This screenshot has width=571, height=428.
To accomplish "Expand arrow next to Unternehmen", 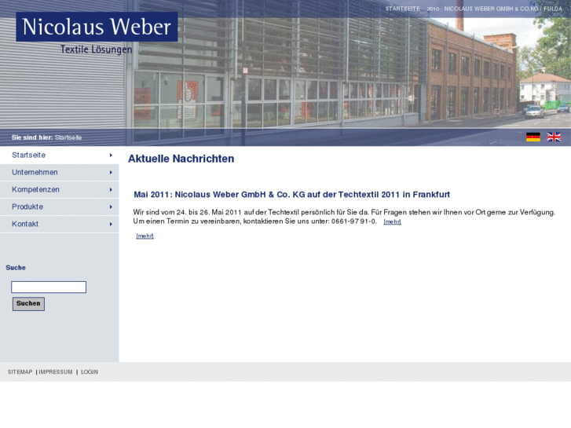I will pyautogui.click(x=111, y=172).
